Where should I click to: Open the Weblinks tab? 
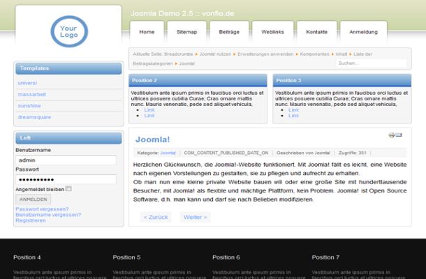coord(272,32)
